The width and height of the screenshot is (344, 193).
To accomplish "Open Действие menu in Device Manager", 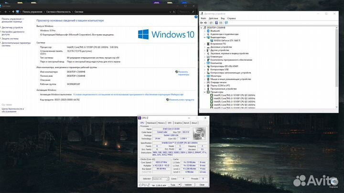I will 213,19.
